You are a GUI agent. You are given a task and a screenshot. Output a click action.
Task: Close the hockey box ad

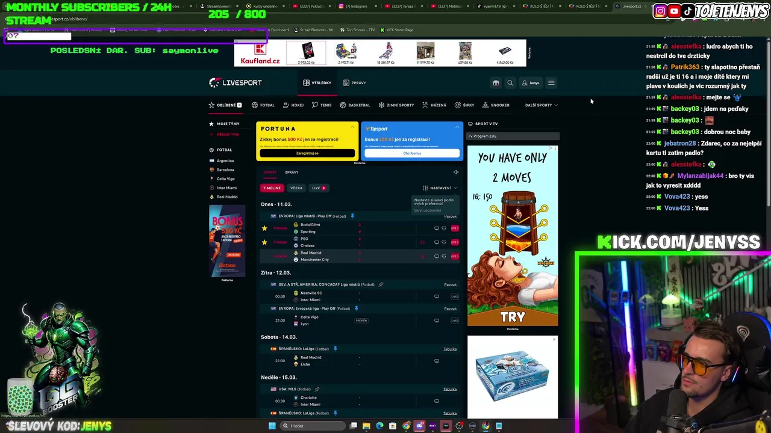tap(554, 340)
